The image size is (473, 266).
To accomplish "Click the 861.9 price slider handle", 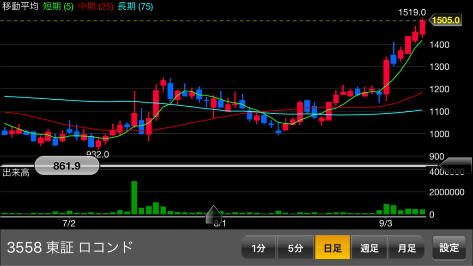I will (x=67, y=166).
